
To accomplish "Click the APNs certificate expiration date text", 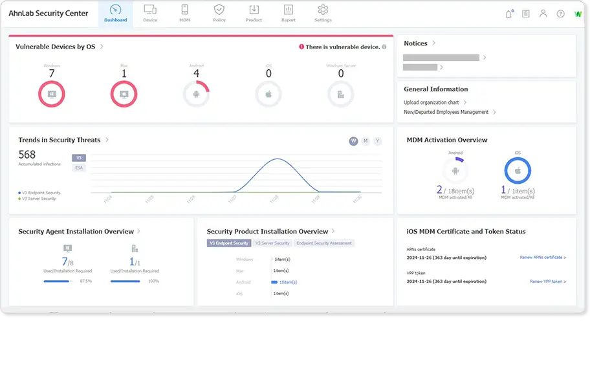I will [446, 258].
